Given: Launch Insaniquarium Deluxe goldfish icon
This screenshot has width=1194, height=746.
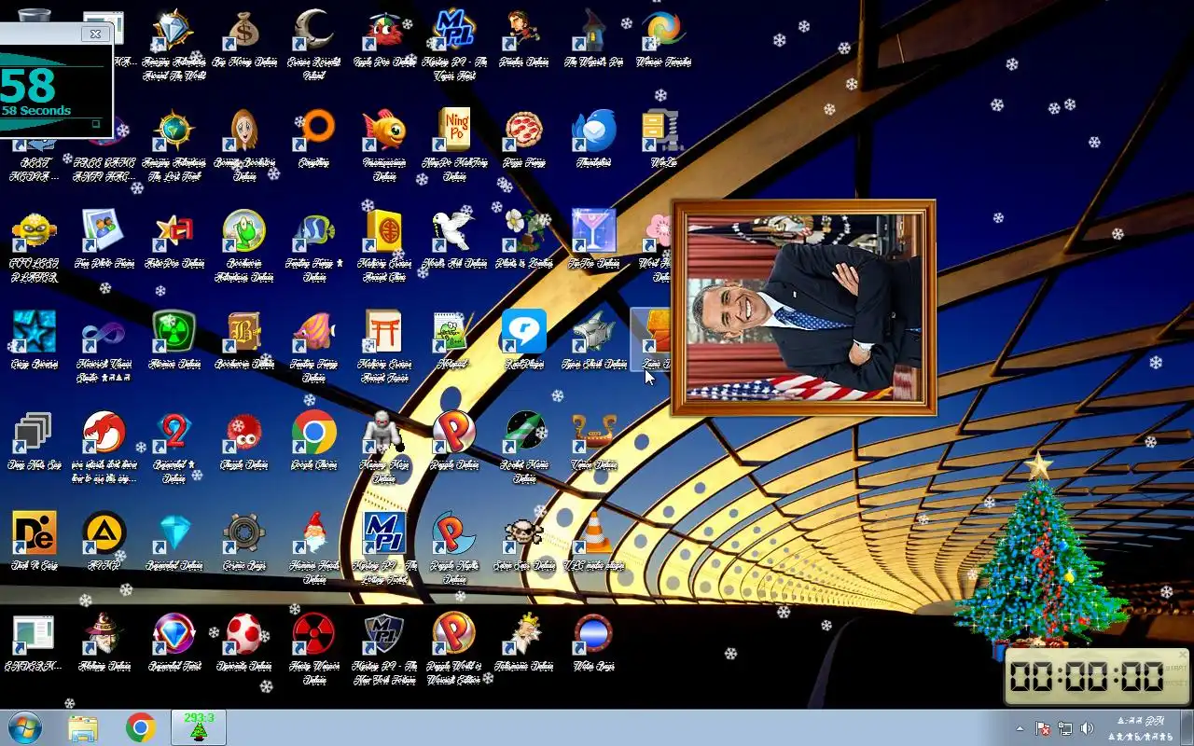Looking at the screenshot, I should [384, 131].
